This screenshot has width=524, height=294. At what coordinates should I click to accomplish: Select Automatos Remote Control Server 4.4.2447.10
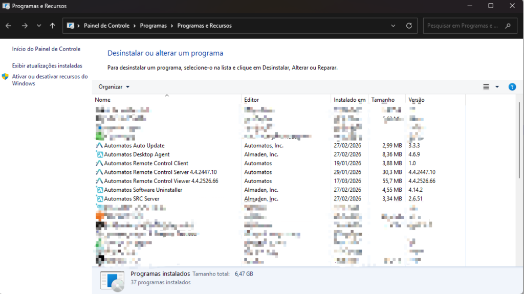click(x=160, y=172)
